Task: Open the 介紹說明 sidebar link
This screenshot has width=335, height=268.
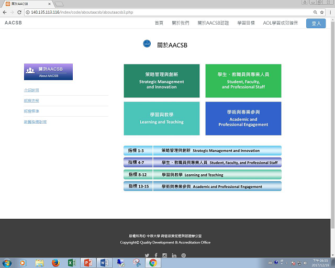Action: [31, 90]
